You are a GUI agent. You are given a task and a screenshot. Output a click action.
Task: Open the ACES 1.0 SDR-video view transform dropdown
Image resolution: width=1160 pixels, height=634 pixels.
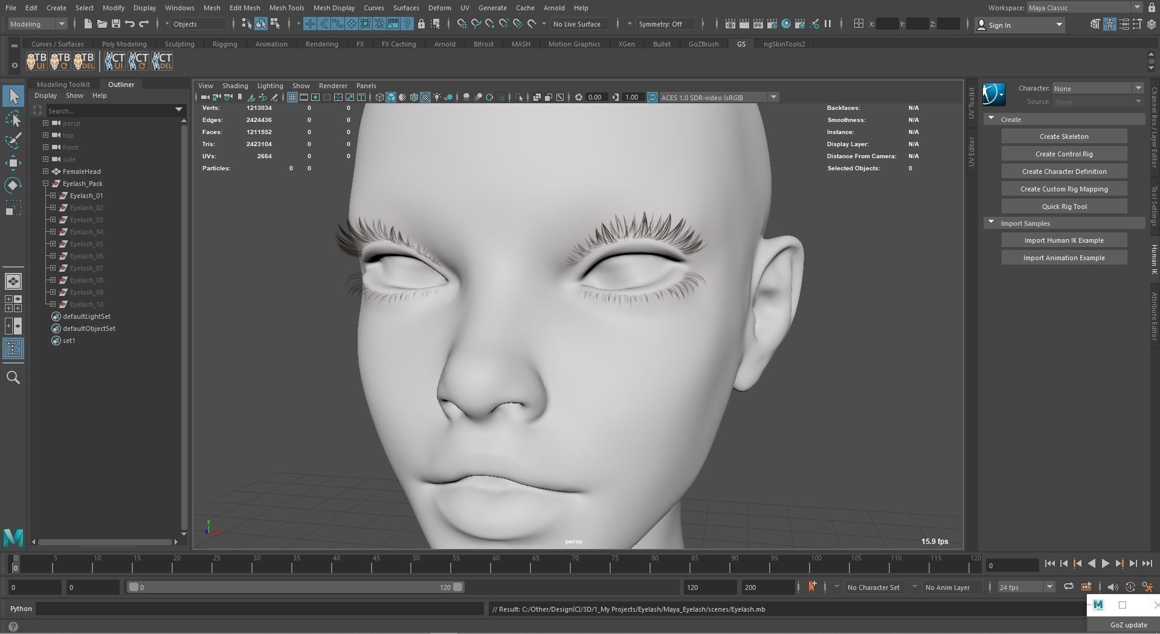tap(718, 97)
